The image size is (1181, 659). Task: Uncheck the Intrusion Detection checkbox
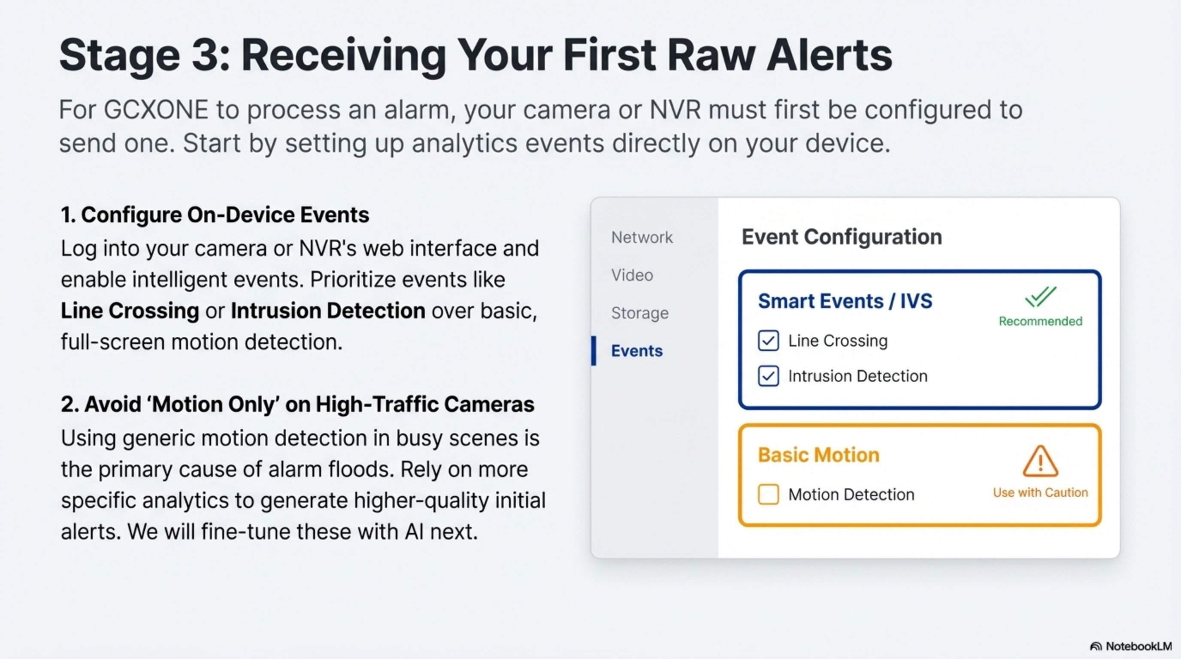(x=768, y=376)
